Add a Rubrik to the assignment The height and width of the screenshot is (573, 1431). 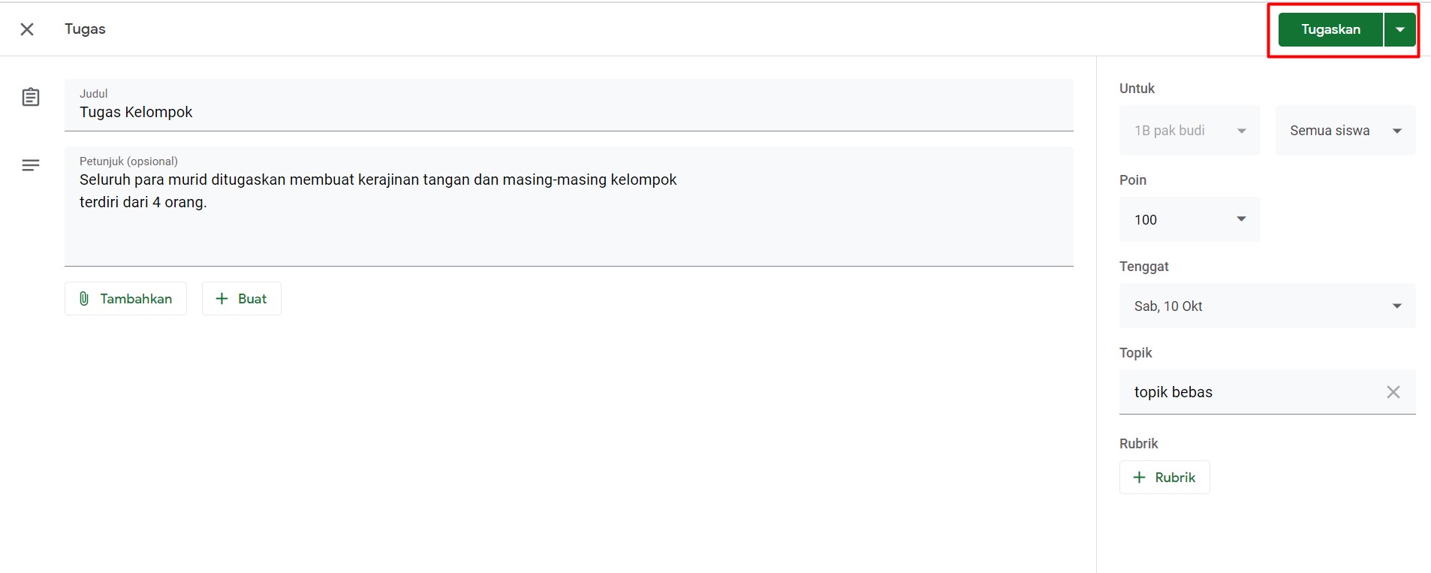pos(1164,477)
